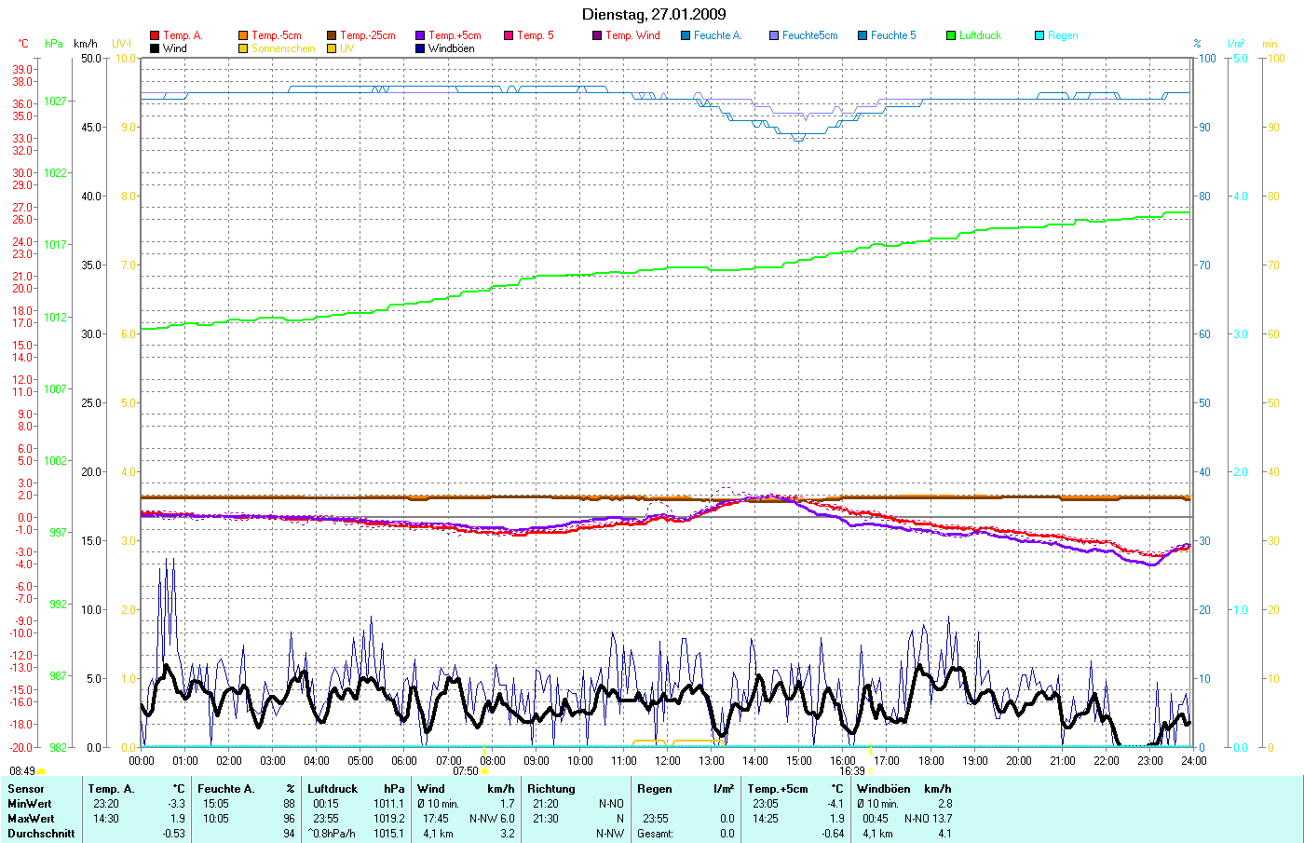Screen dimensions: 1304x843
Task: Click the sunset marker at 16:39
Action: [x=871, y=771]
